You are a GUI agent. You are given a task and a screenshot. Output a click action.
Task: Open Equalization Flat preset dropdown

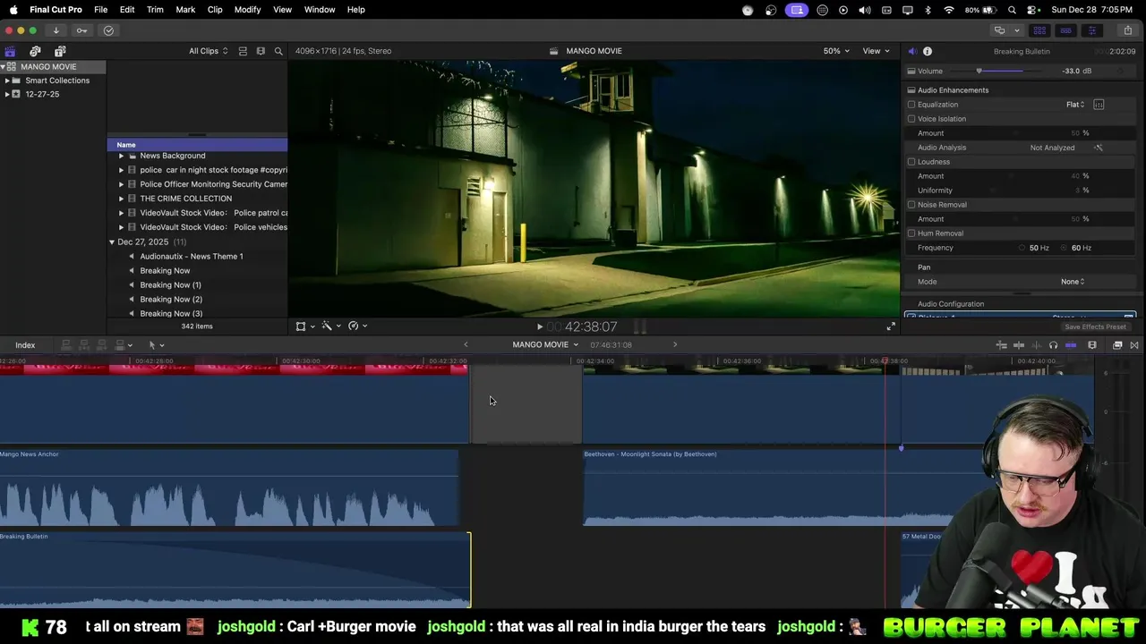point(1075,105)
